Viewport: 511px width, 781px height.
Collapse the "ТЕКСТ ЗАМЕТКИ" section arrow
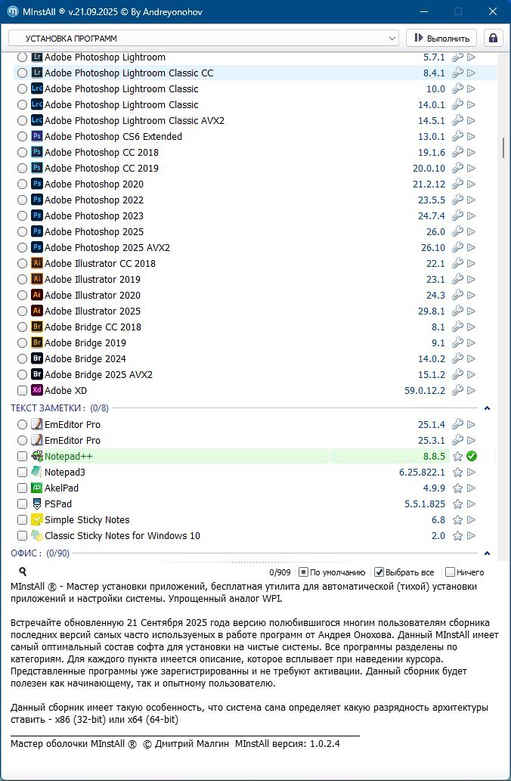(487, 408)
